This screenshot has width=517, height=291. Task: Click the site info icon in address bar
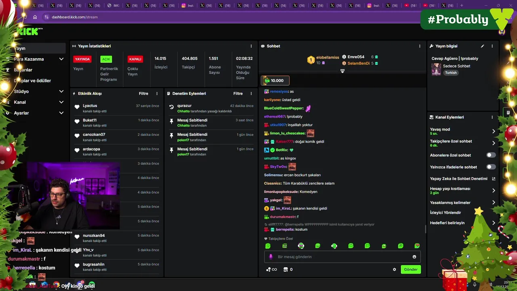(46, 17)
